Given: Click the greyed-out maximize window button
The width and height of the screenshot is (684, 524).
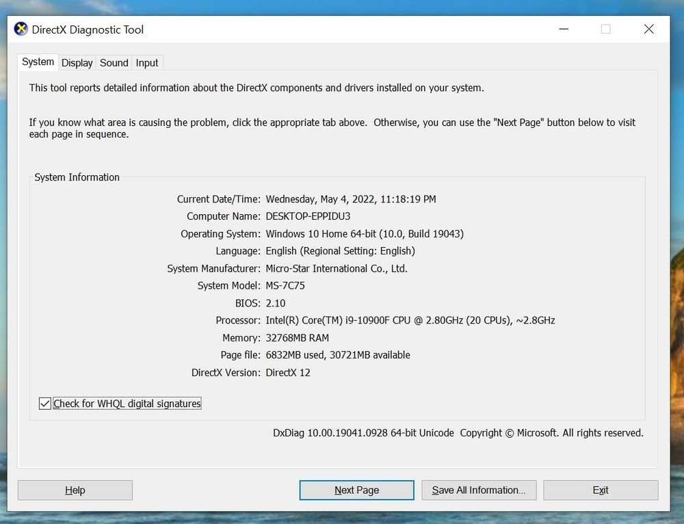Looking at the screenshot, I should pos(605,29).
